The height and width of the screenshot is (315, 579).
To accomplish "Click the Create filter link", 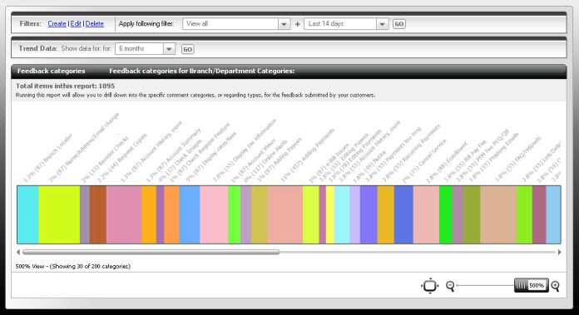I will coord(57,23).
